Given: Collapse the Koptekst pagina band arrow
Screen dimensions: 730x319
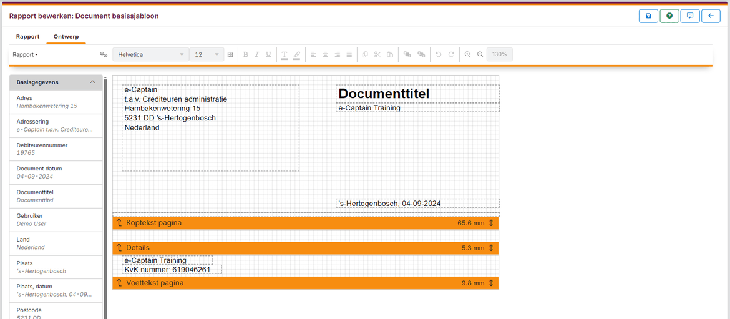Looking at the screenshot, I should [119, 223].
